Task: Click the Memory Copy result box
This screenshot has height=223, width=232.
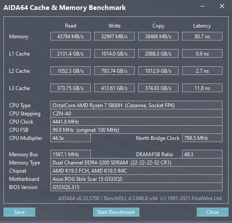Action: 158,36
